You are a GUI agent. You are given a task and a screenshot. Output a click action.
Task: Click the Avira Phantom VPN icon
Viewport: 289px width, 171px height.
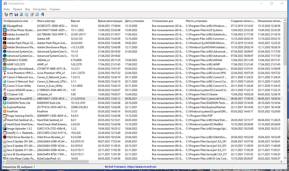[5, 73]
